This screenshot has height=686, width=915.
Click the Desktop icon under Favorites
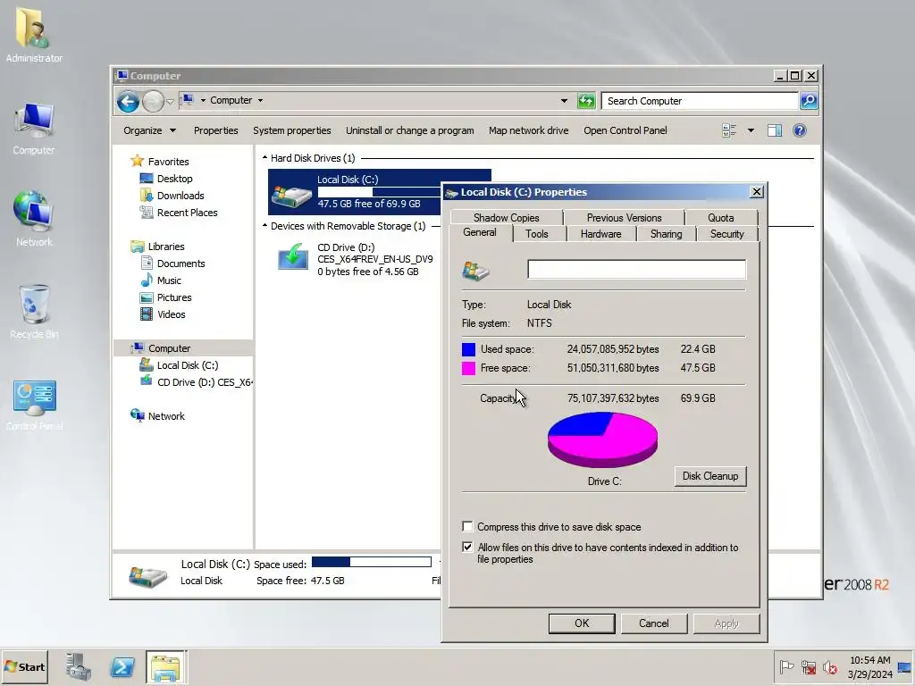pos(147,179)
